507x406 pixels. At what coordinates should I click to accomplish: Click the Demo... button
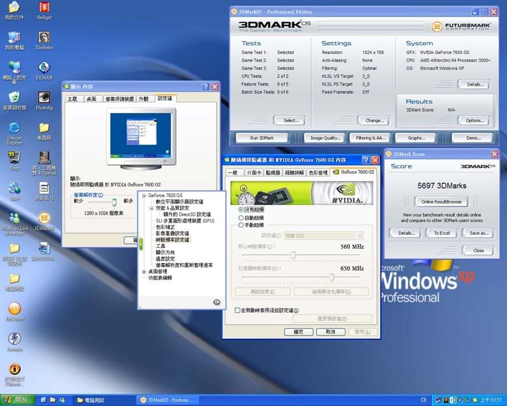coord(473,138)
